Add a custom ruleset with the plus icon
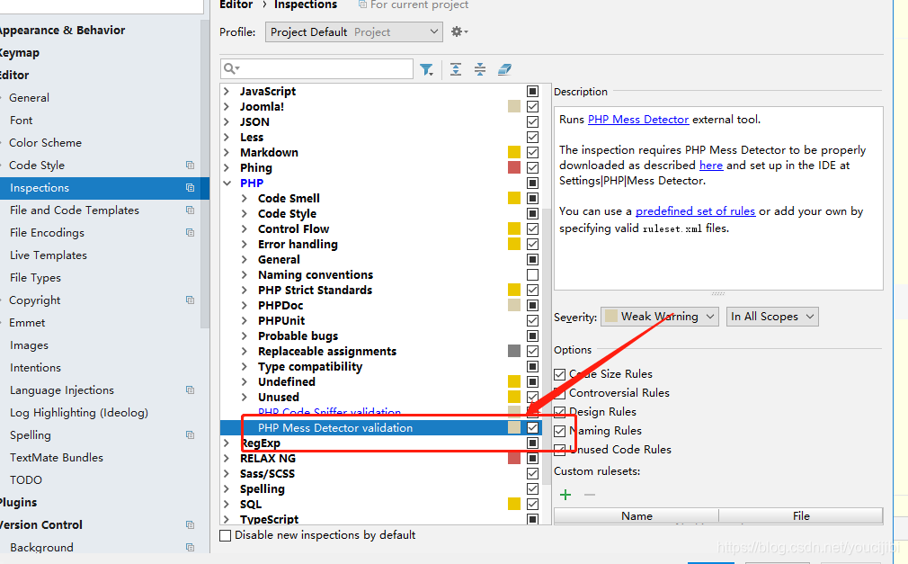The height and width of the screenshot is (564, 908). tap(565, 494)
